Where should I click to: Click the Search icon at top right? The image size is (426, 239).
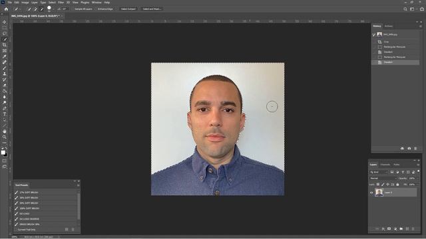(x=405, y=9)
